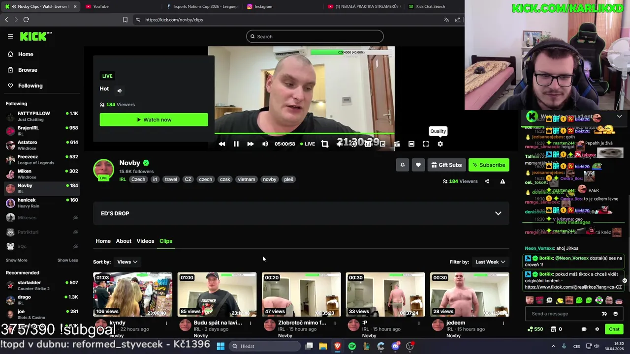Toggle fullscreen in the video player

pyautogui.click(x=426, y=144)
